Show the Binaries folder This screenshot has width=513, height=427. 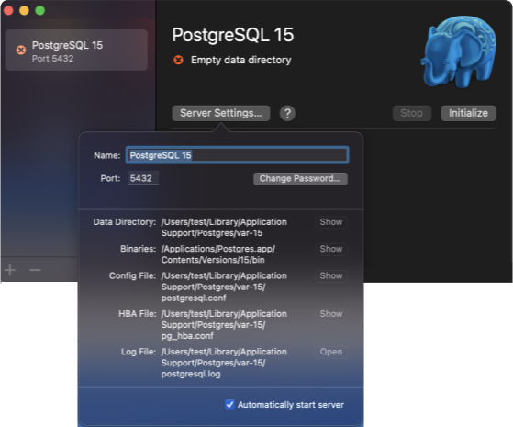pyautogui.click(x=331, y=249)
